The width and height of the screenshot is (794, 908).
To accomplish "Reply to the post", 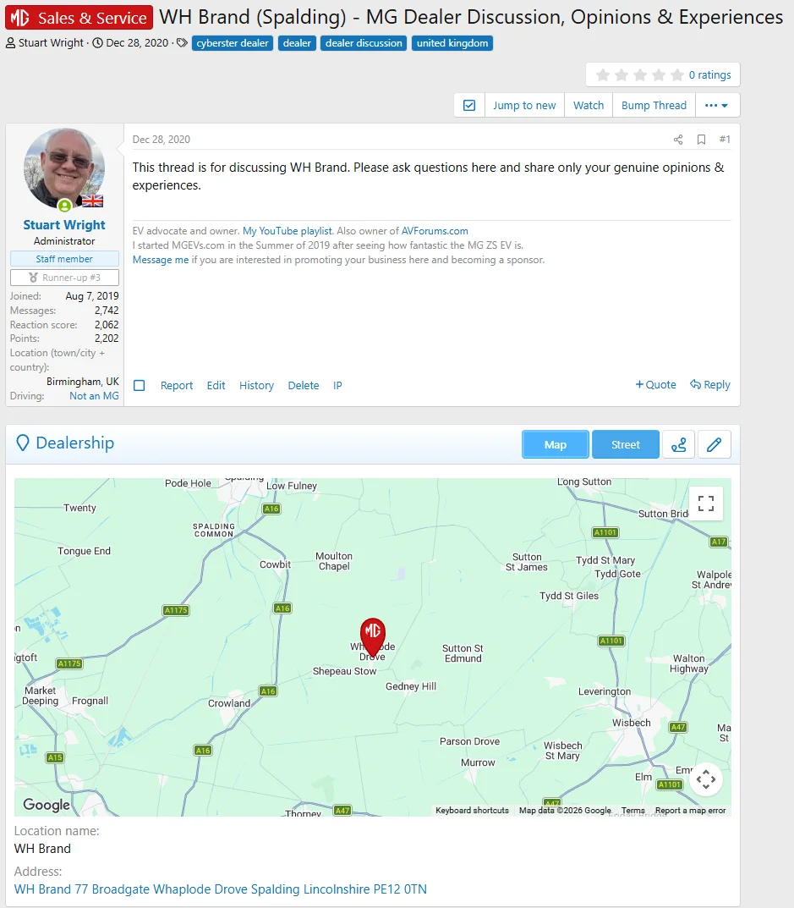I will pyautogui.click(x=710, y=384).
